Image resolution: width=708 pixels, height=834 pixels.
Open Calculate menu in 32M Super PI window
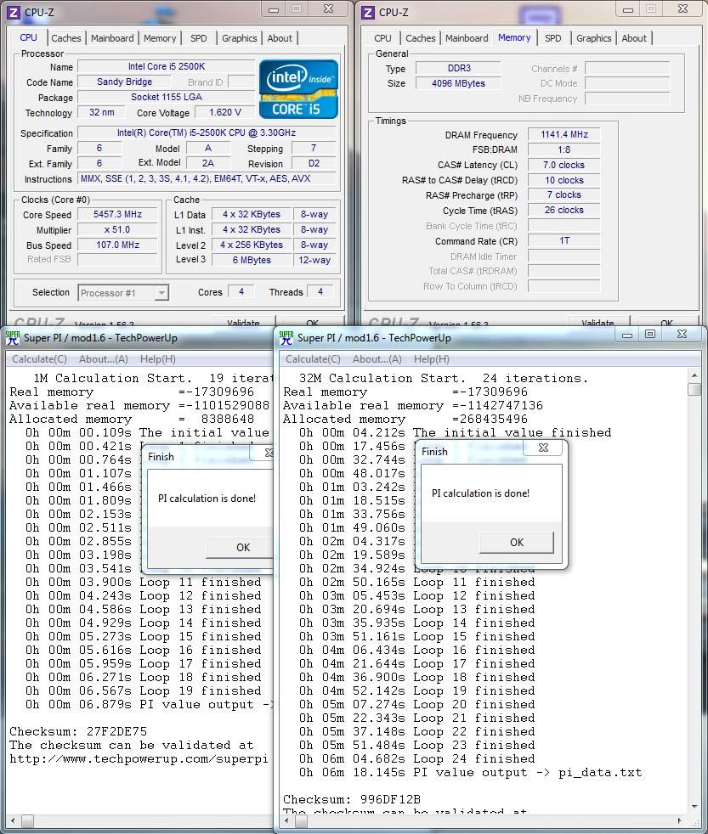(x=313, y=359)
